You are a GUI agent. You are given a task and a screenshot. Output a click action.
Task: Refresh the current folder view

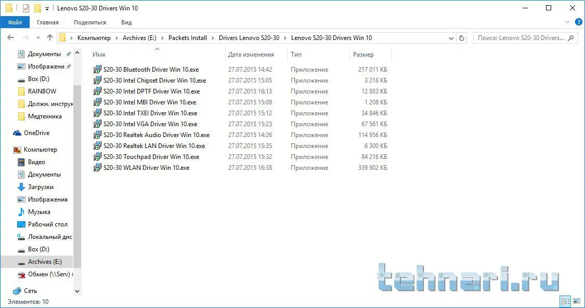(x=462, y=38)
